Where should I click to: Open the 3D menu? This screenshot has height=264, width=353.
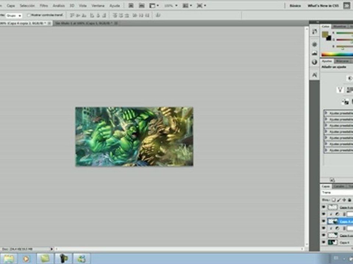point(72,5)
